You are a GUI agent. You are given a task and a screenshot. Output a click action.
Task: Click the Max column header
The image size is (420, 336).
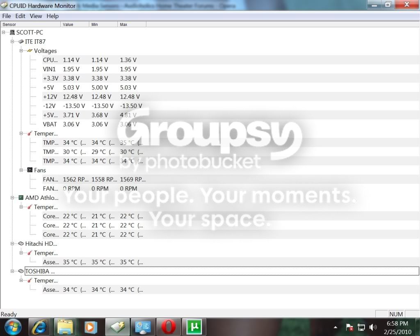pyautogui.click(x=132, y=24)
